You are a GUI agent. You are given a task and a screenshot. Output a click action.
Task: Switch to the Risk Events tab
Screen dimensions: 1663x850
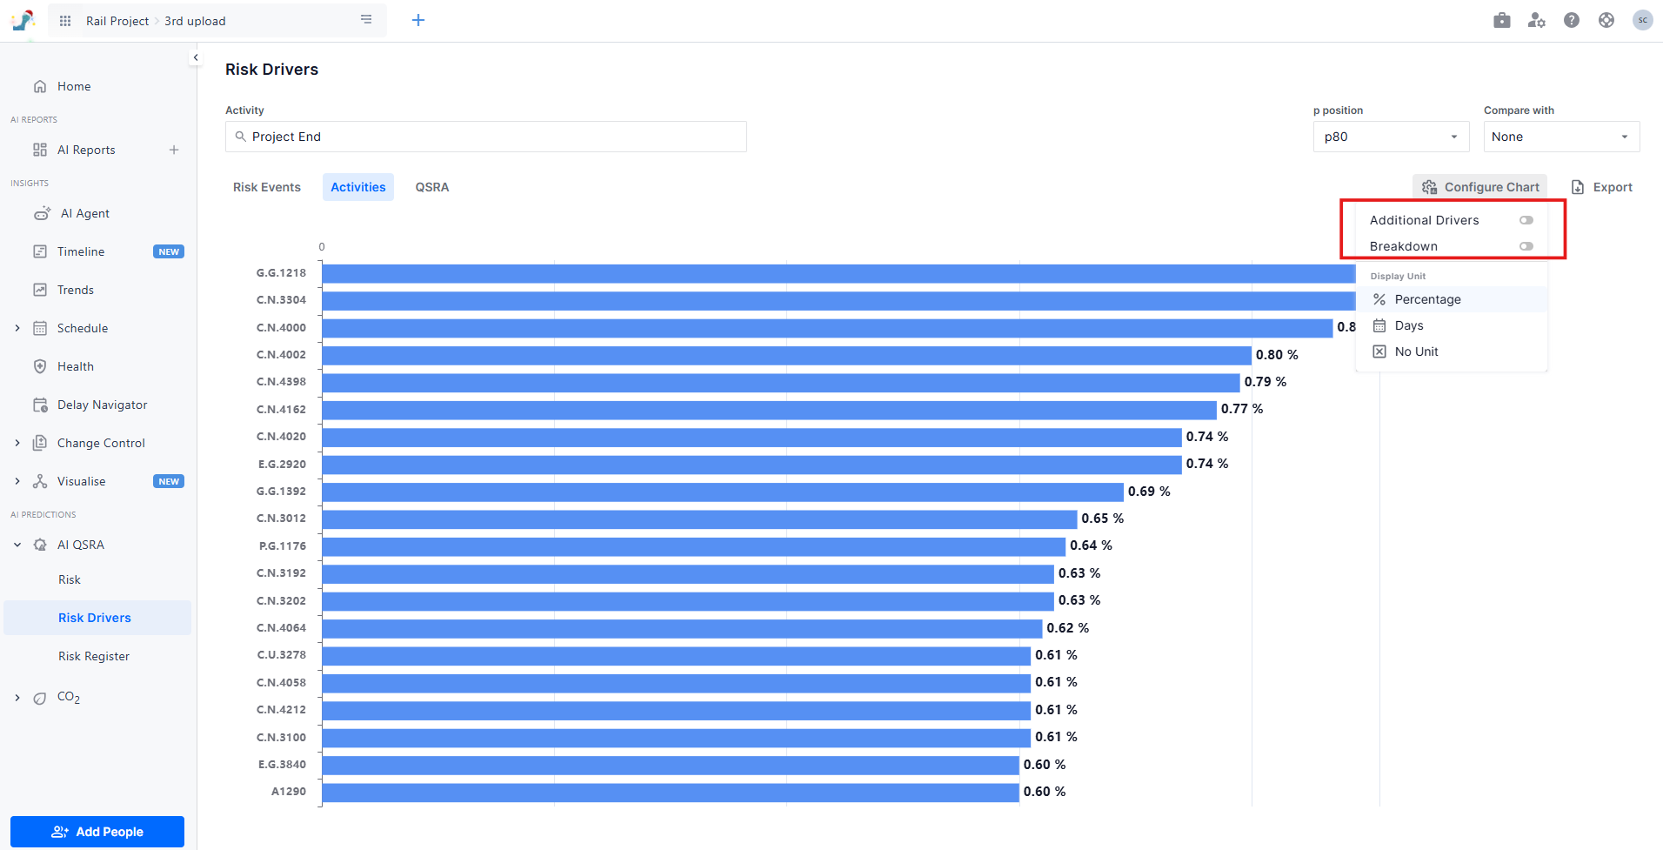pos(267,187)
